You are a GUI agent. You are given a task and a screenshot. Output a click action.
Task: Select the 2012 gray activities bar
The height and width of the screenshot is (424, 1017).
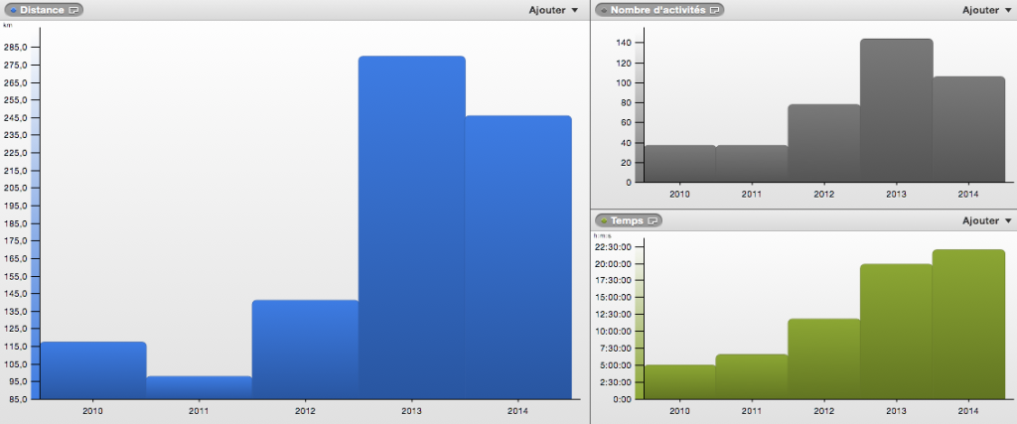[x=823, y=144]
